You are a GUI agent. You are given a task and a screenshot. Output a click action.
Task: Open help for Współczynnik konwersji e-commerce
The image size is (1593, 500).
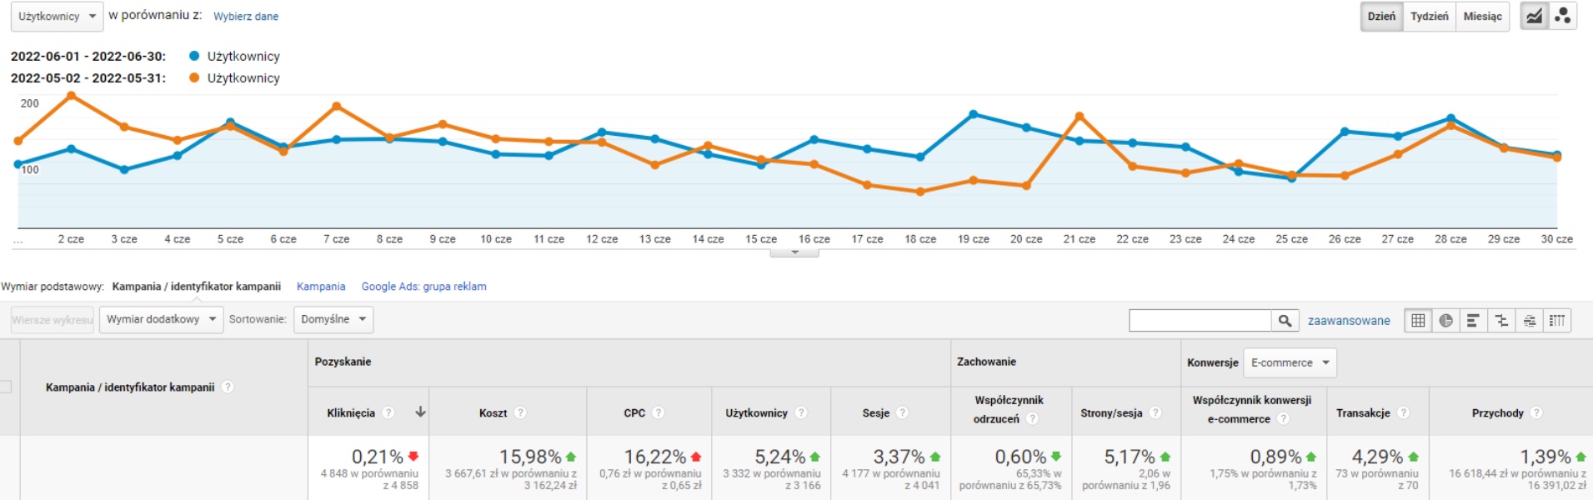[x=1284, y=419]
